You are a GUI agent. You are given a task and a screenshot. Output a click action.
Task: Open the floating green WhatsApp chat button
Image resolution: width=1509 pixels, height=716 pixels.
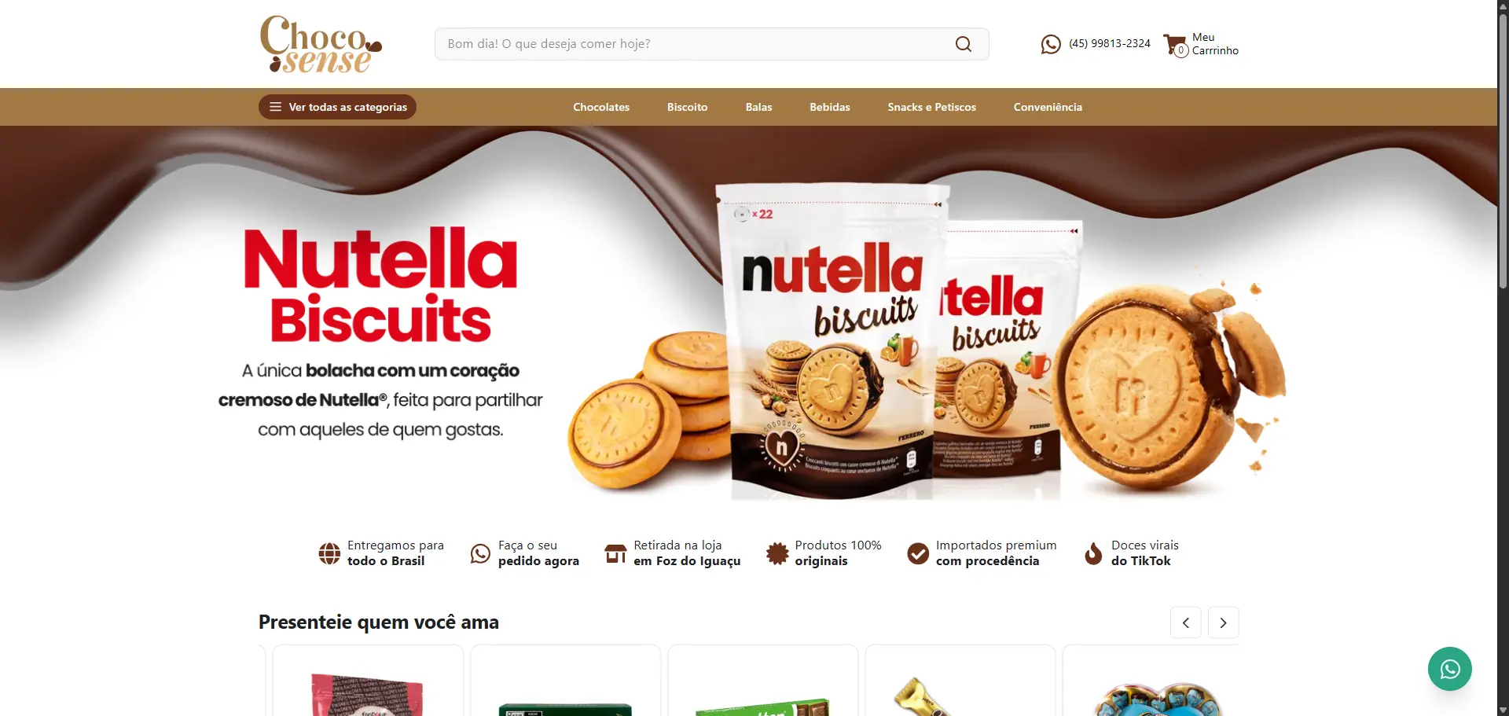[x=1449, y=669]
